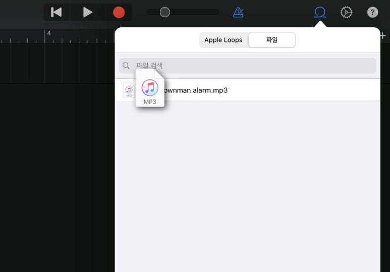Toggle the metronome icon
Viewport: 390px width, 272px height.
(x=238, y=12)
